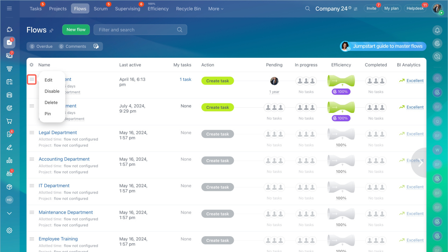Click the Filter and search field
The width and height of the screenshot is (448, 252).
pos(136,30)
